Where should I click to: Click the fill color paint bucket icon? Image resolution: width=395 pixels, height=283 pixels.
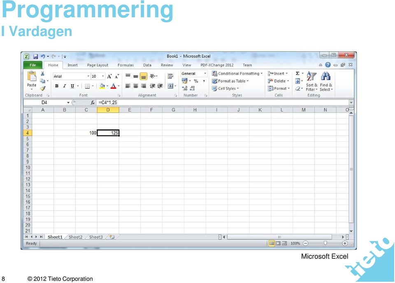[x=102, y=86]
